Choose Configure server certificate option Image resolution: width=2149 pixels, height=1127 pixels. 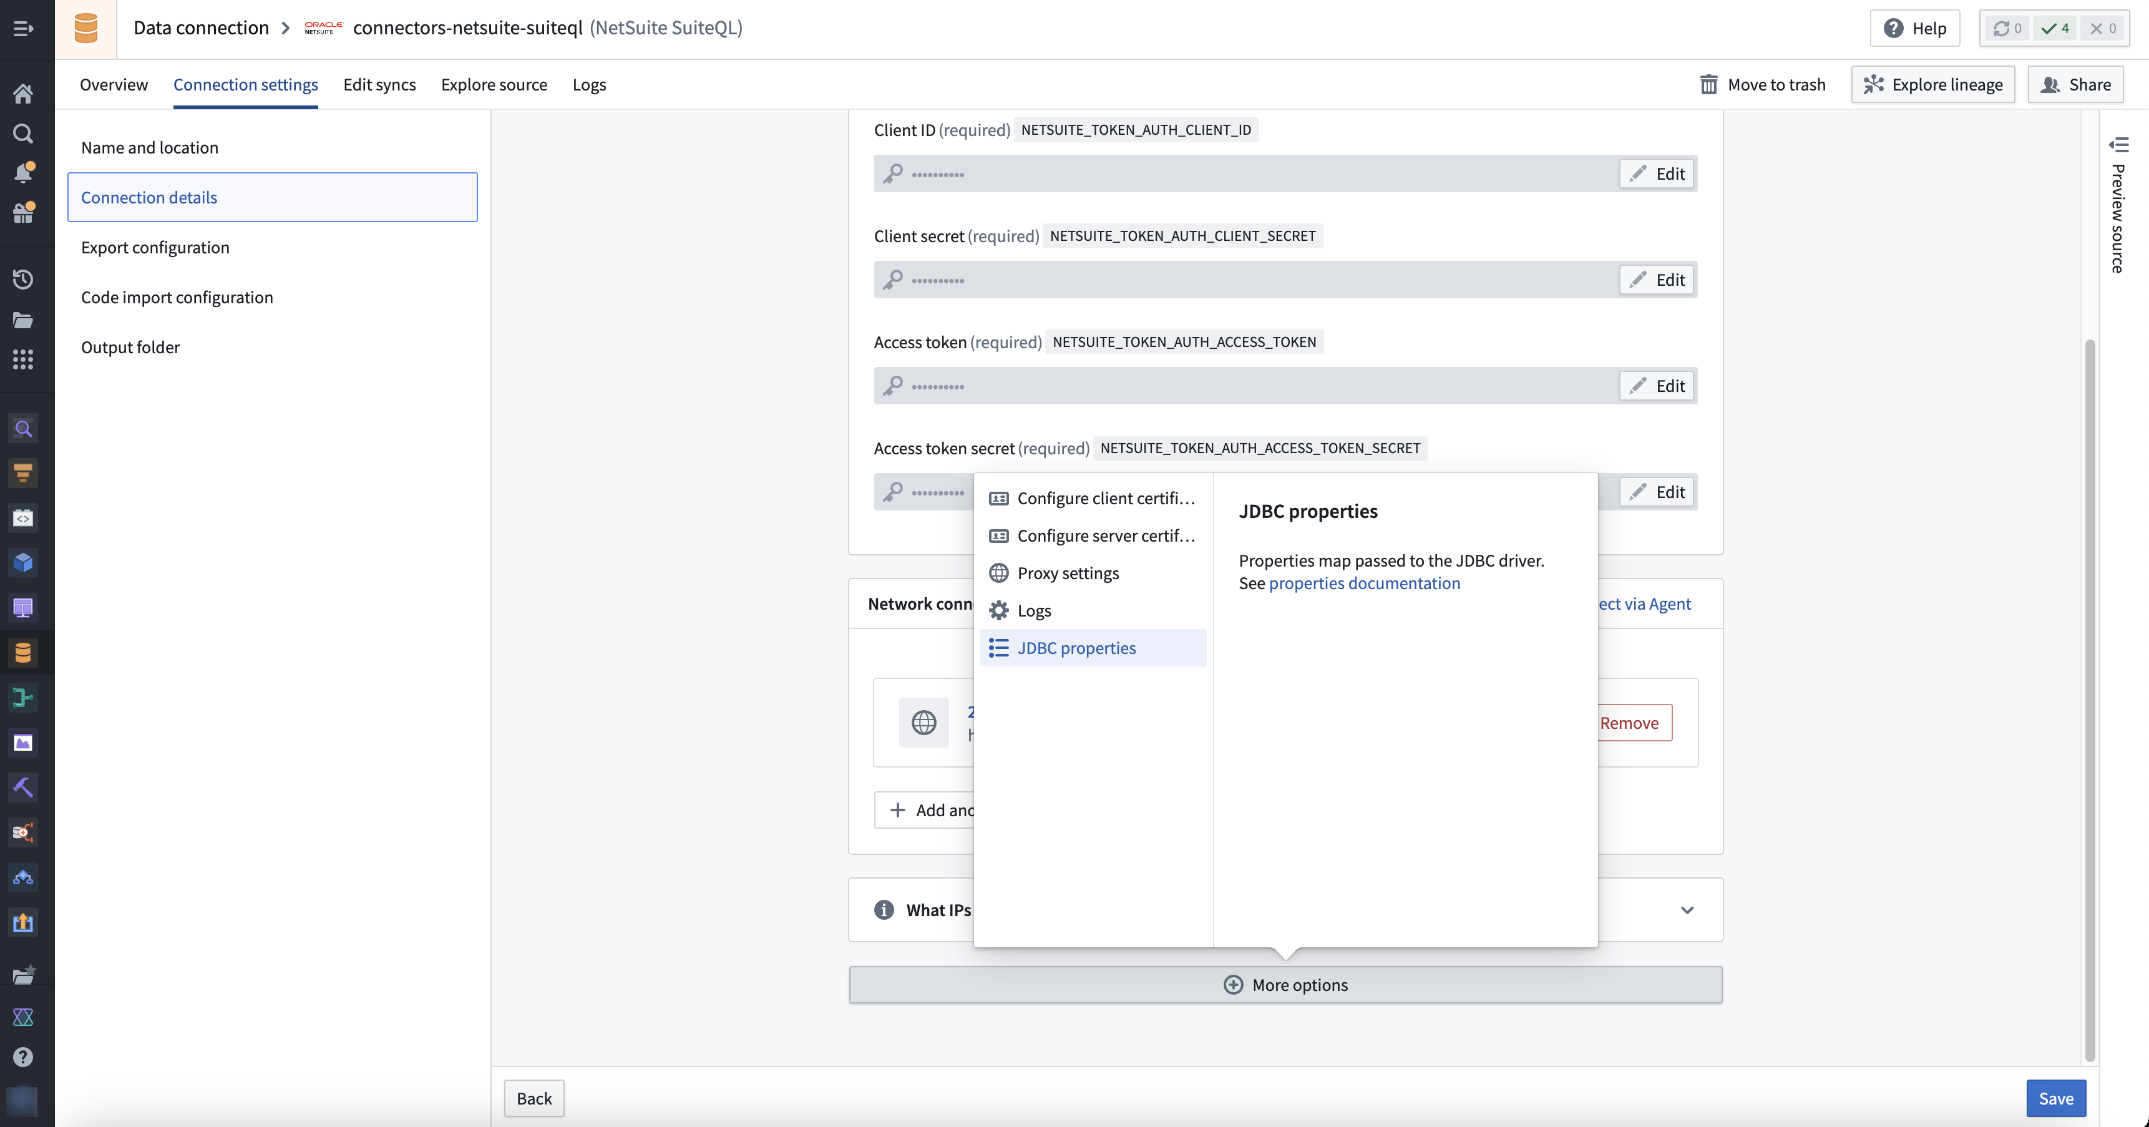click(1093, 535)
